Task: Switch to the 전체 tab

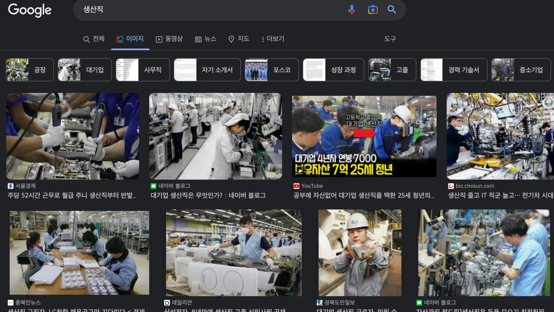Action: pos(94,39)
